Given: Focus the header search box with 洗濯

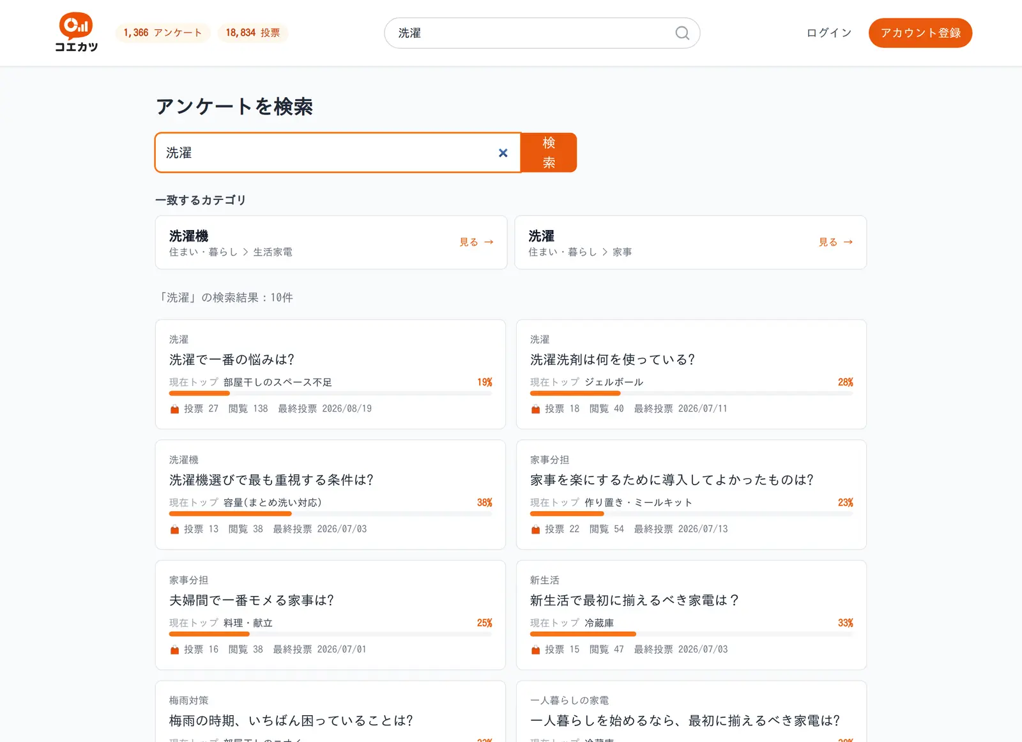Looking at the screenshot, I should coord(542,33).
